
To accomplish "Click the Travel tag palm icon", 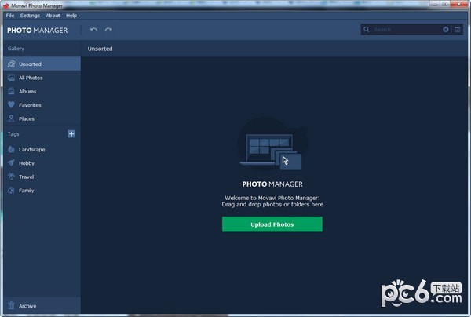I will 12,177.
